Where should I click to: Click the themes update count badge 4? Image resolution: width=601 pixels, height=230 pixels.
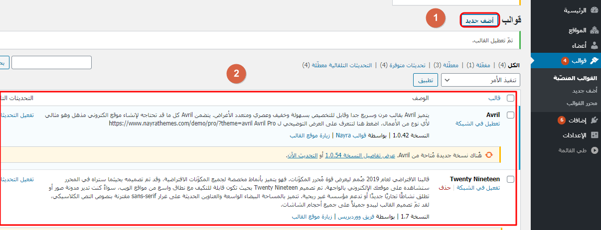click(565, 61)
